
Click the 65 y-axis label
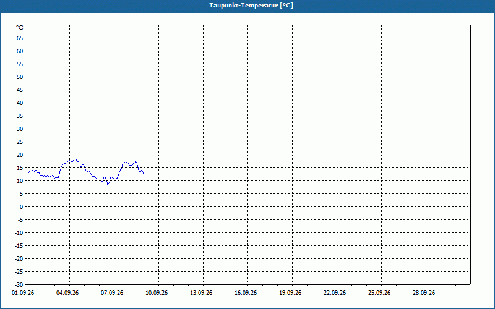[x=20, y=38]
